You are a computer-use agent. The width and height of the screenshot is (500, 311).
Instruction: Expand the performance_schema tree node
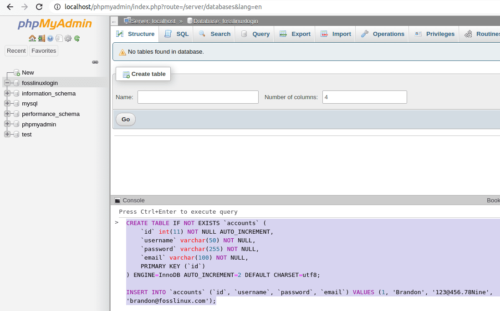click(7, 114)
